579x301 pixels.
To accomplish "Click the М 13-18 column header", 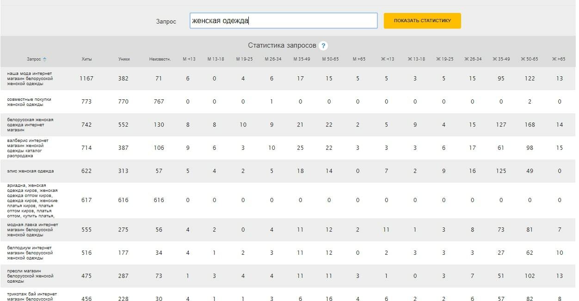I will pos(216,59).
